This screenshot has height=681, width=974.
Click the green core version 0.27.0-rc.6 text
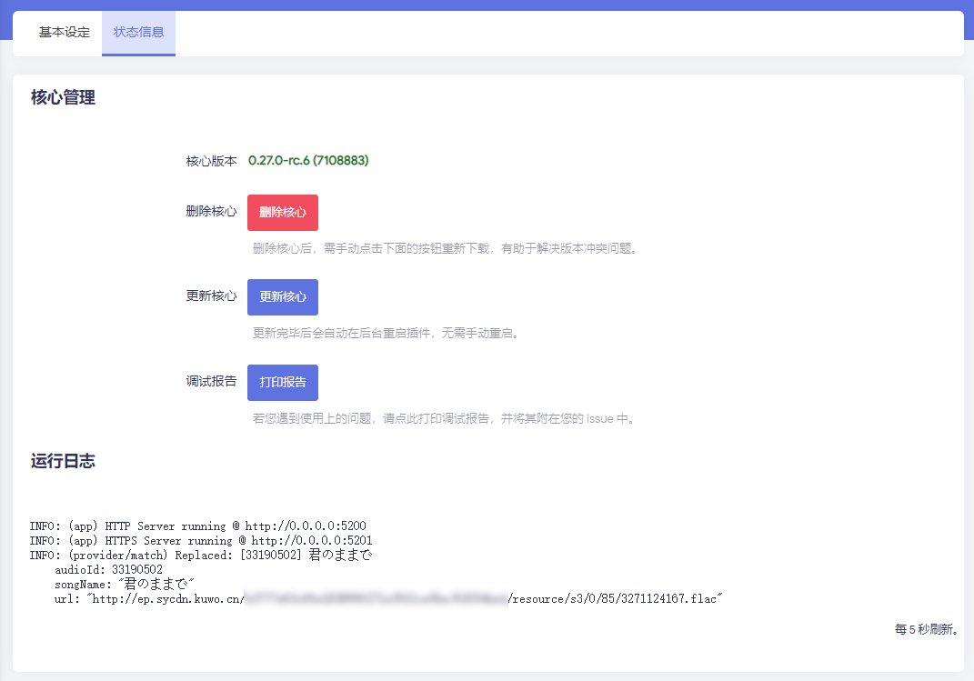[x=307, y=161]
